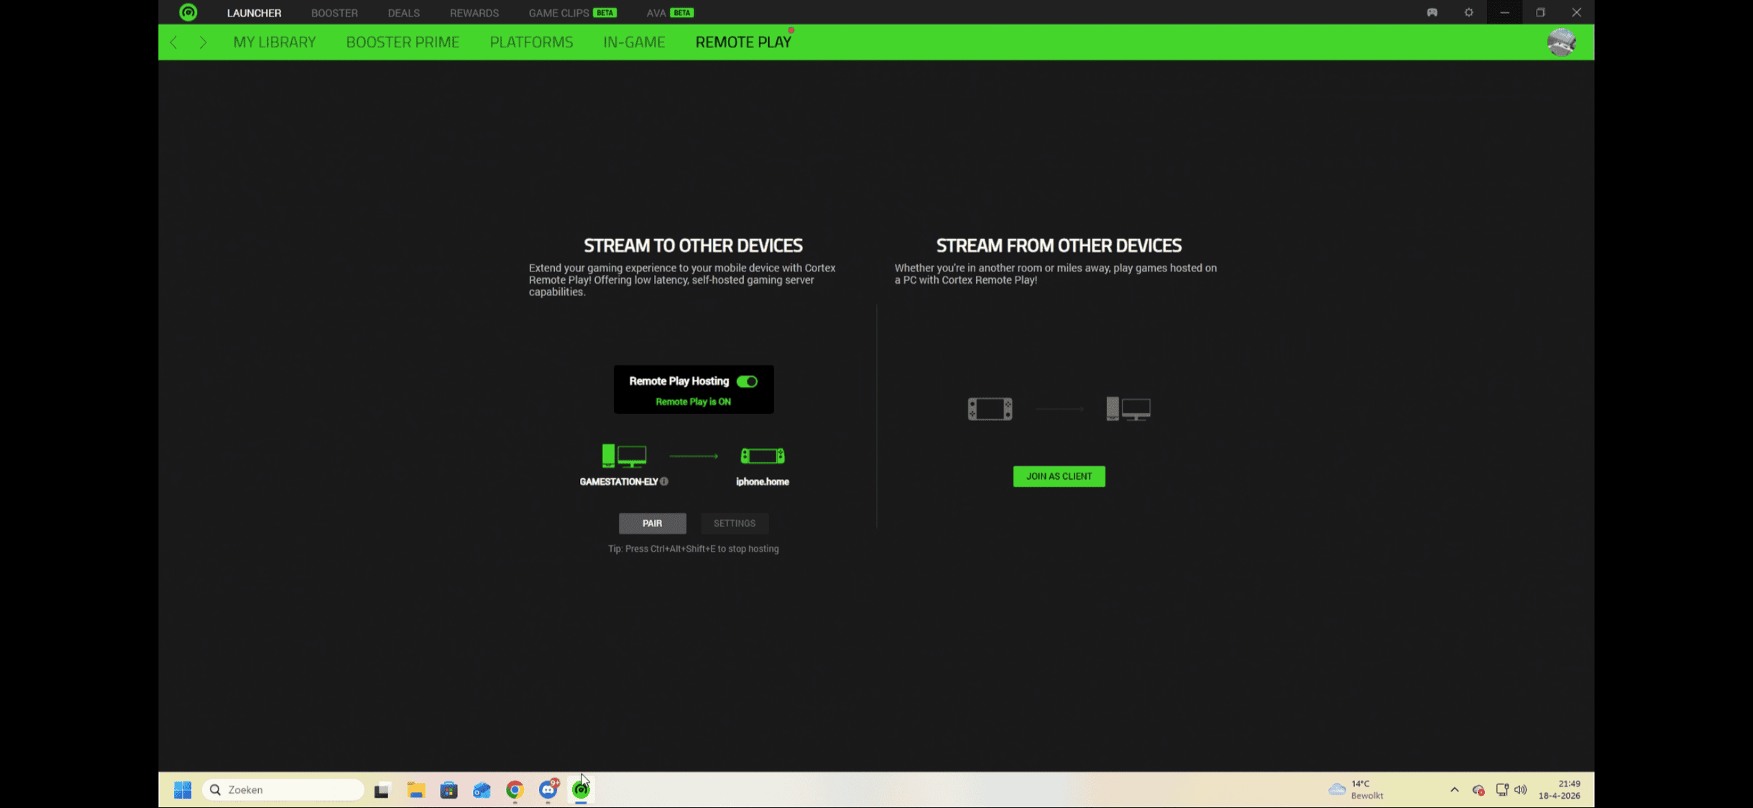Click the green host PC icon

[x=624, y=455]
